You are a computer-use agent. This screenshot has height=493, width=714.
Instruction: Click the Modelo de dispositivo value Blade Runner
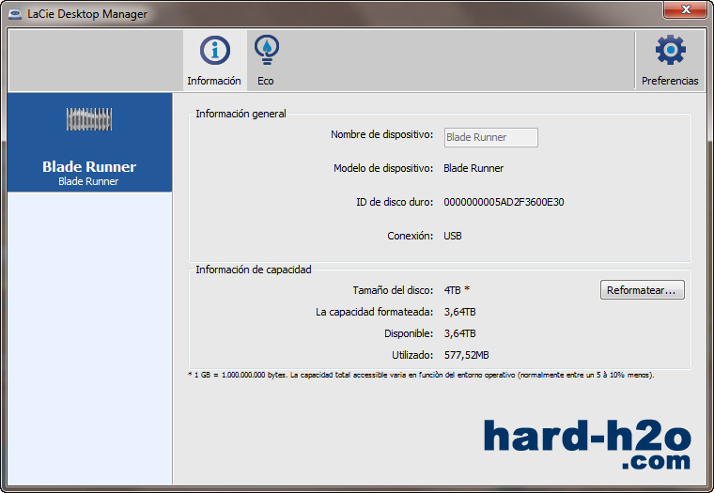[x=473, y=168]
